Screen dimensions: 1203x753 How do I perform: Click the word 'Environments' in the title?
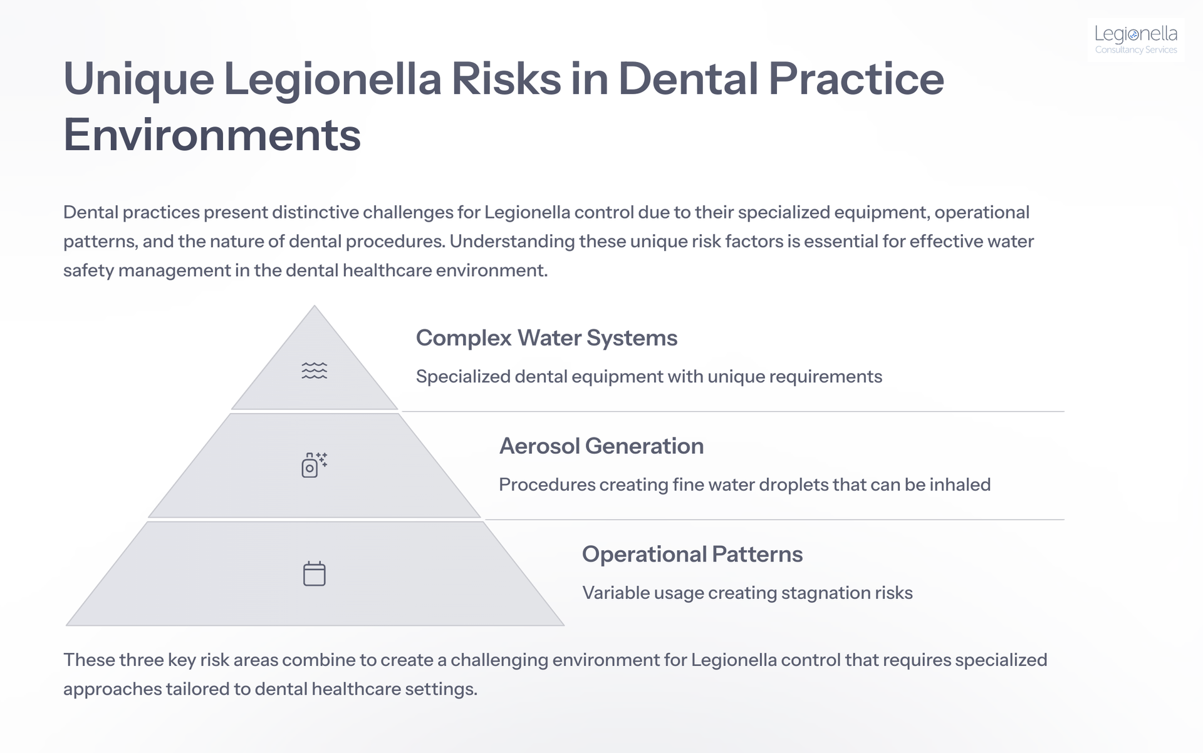click(x=212, y=135)
